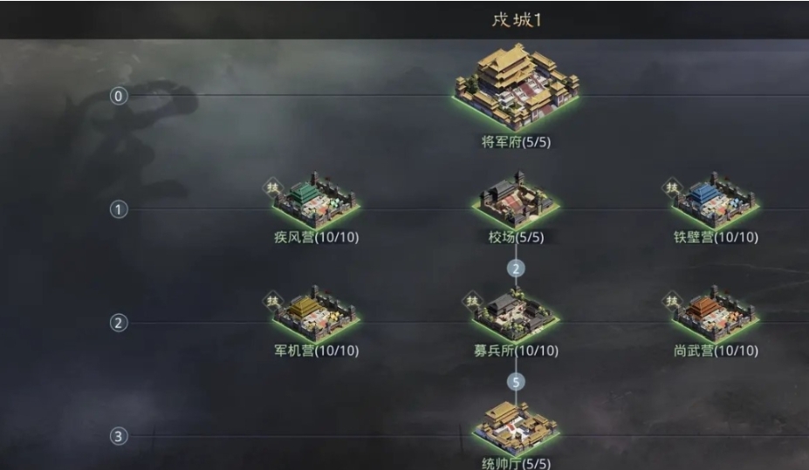Open the 疾风营 green-roofed camp
Image resolution: width=809 pixels, height=470 pixels.
(316, 201)
